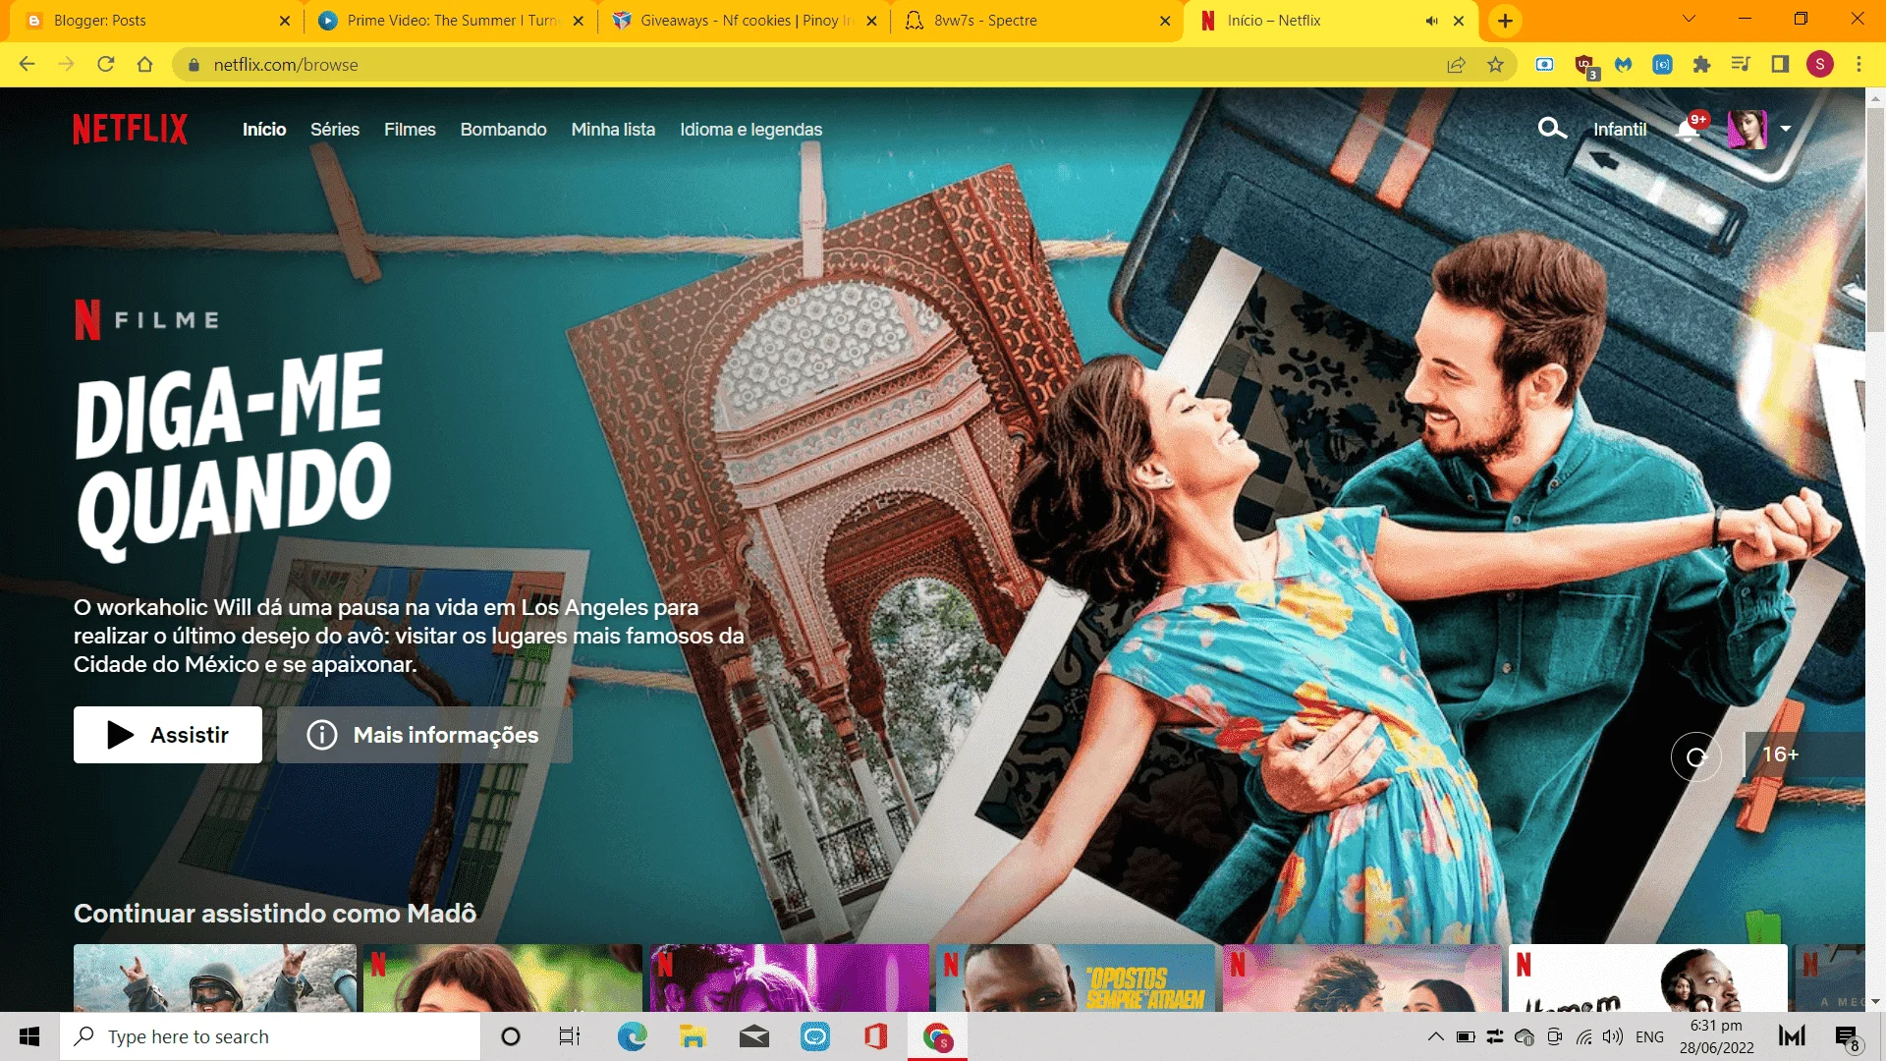Open the media controls icon

click(x=1741, y=65)
